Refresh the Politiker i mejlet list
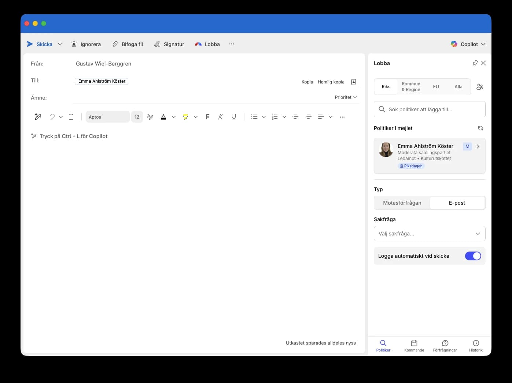 pyautogui.click(x=480, y=128)
